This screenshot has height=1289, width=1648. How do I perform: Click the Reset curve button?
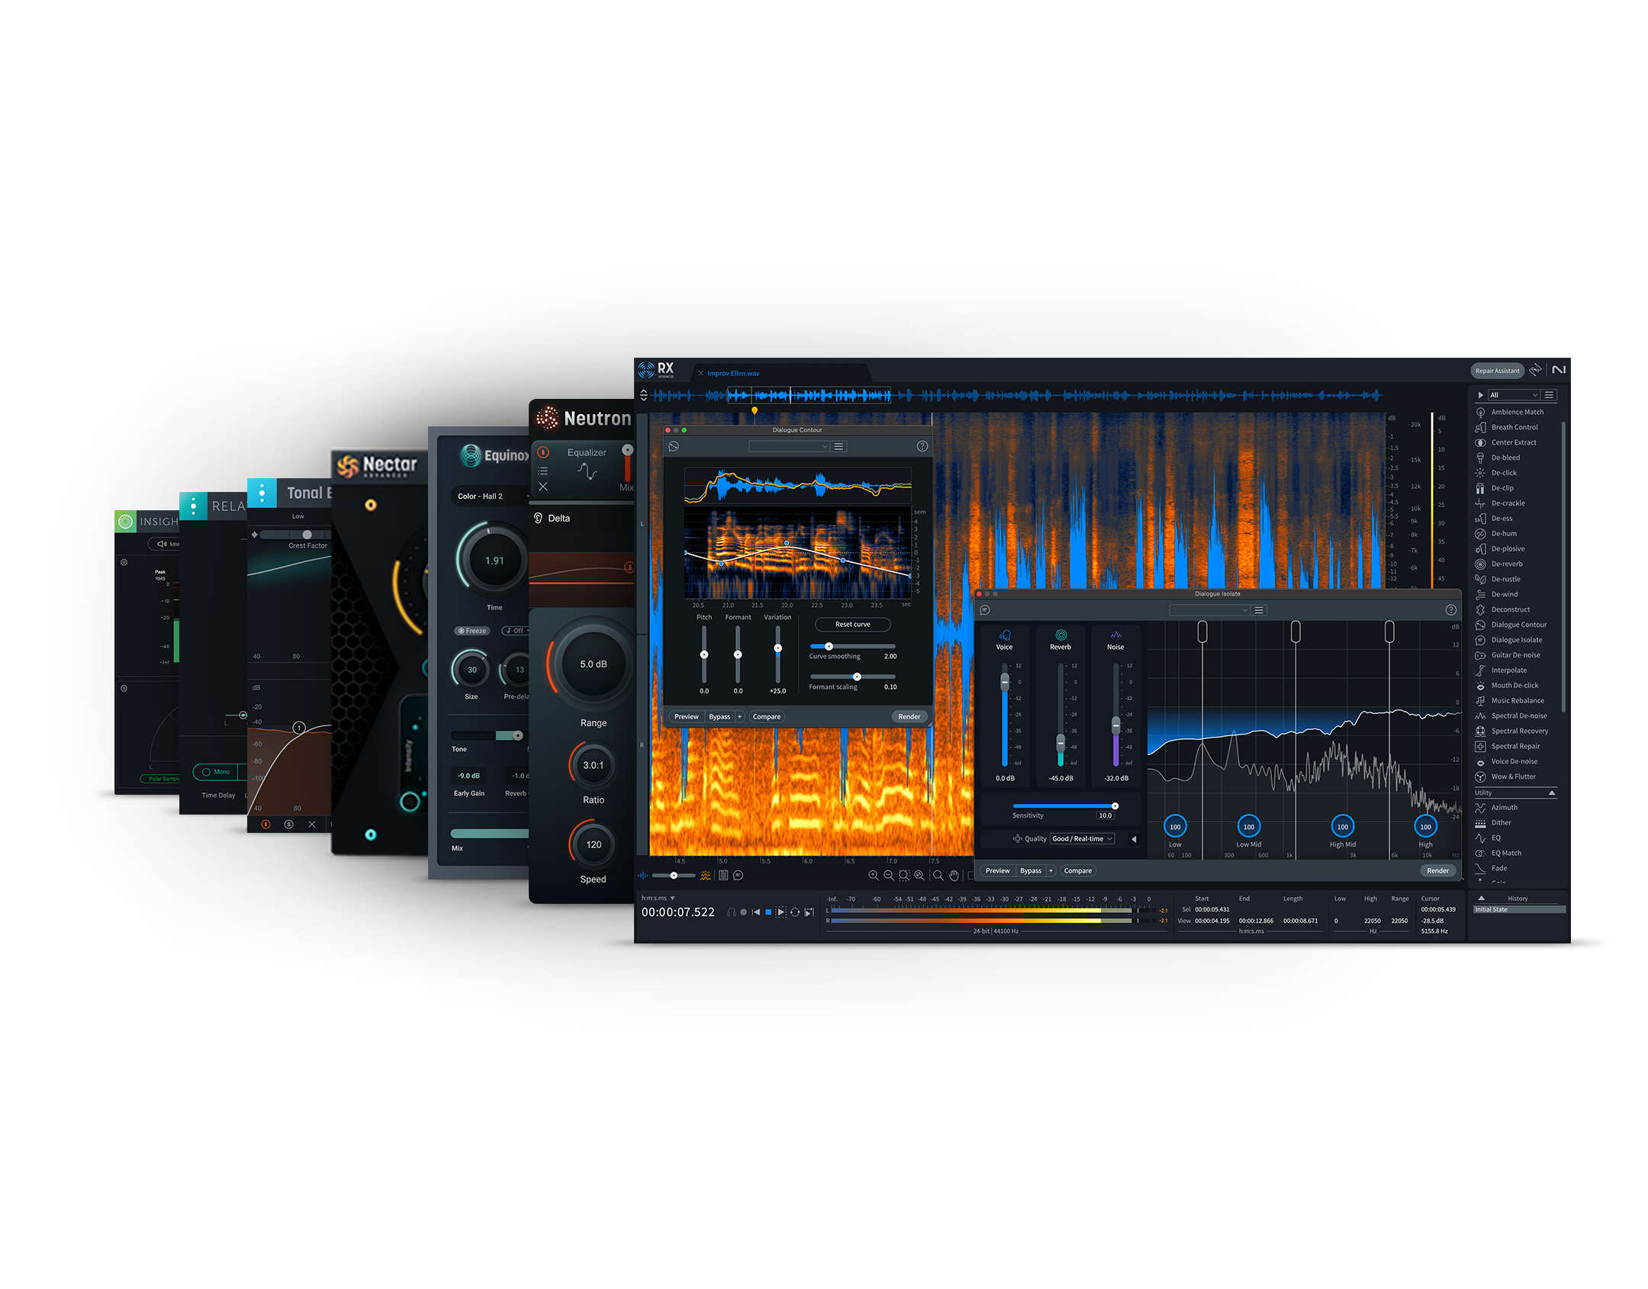(852, 625)
